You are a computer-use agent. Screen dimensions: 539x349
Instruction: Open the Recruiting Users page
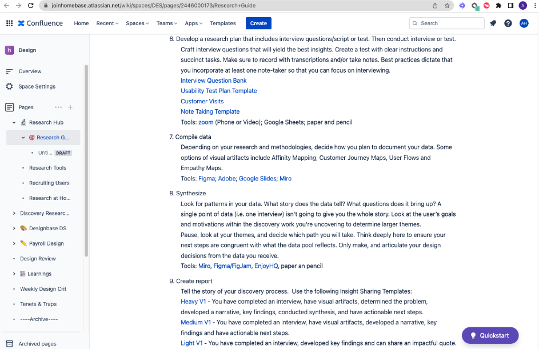[x=49, y=183]
